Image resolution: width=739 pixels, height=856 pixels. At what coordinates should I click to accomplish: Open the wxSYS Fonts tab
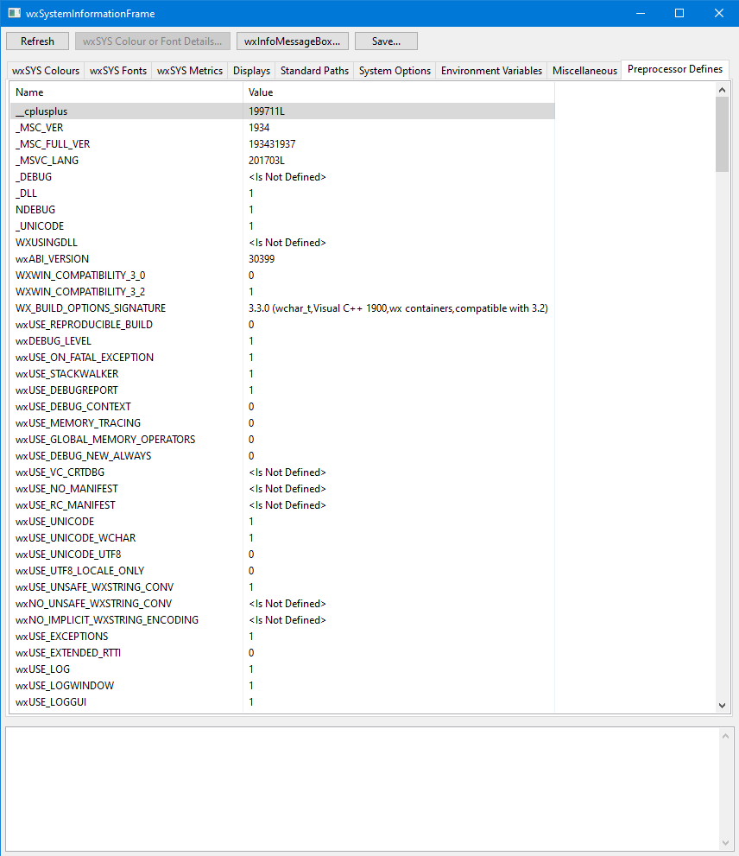point(118,71)
